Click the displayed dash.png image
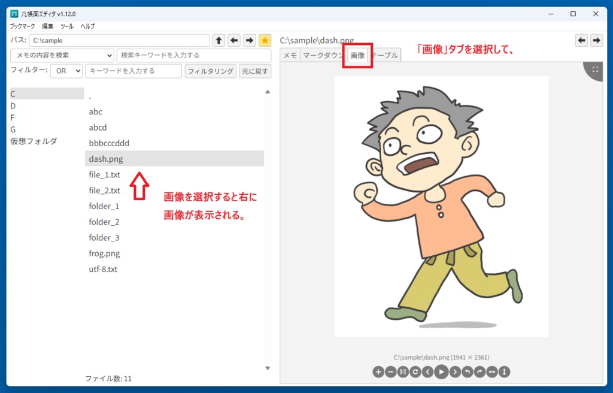Viewport: 613px width, 393px height. pos(441,206)
